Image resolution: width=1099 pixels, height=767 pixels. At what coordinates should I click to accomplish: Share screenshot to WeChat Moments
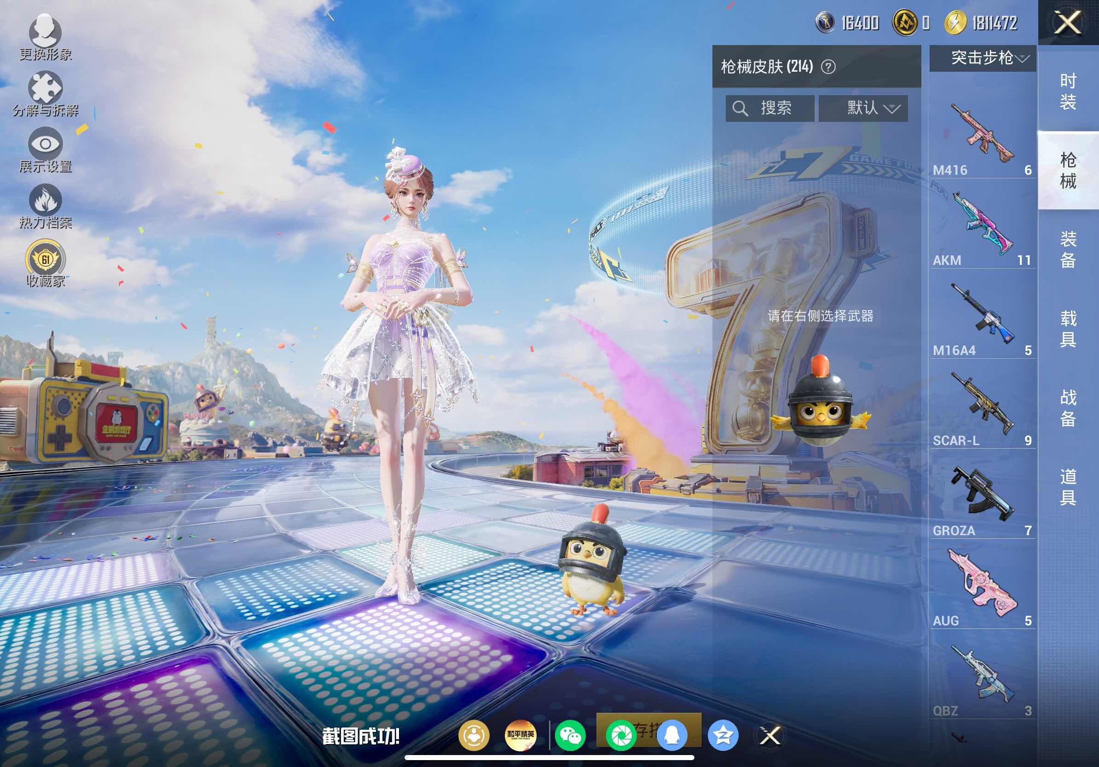coord(621,735)
